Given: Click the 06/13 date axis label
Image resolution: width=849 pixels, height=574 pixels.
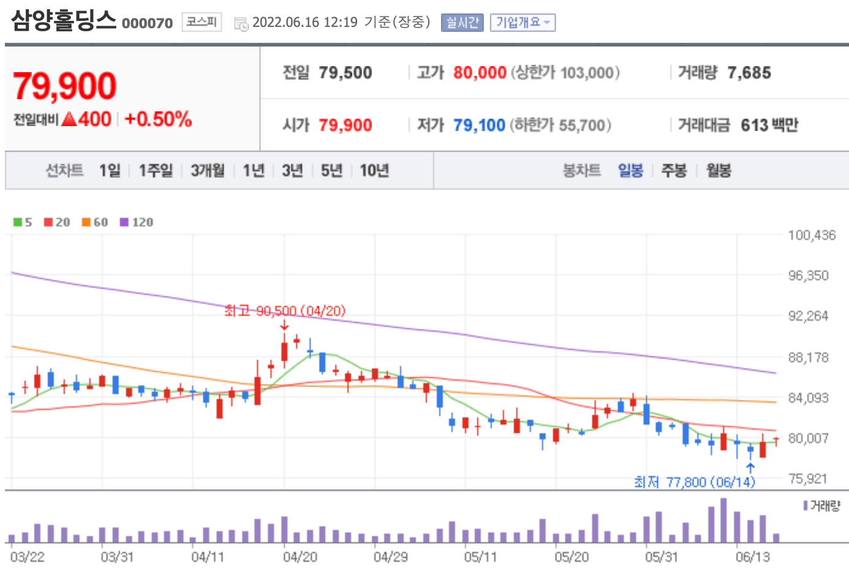Looking at the screenshot, I should (753, 557).
